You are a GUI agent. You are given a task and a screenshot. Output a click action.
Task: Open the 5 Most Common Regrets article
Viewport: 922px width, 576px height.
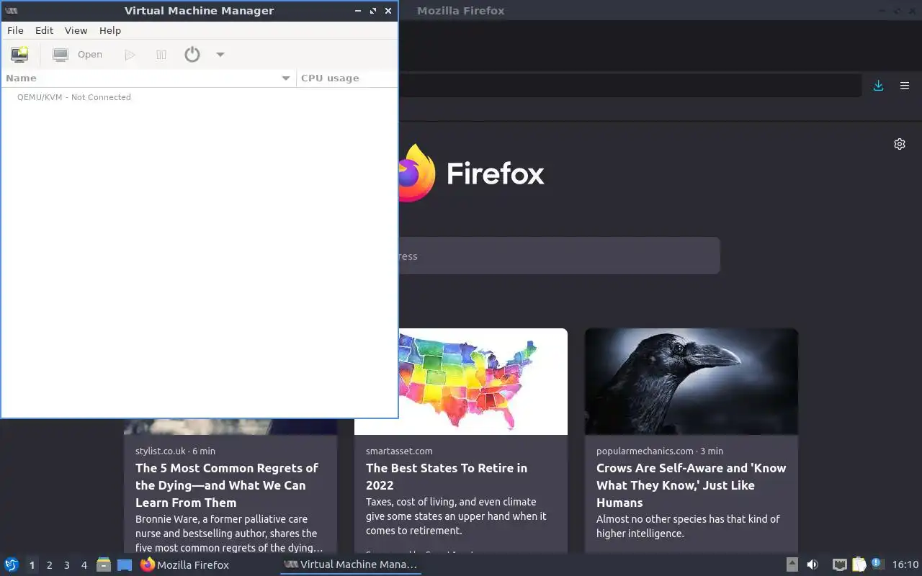click(x=226, y=485)
